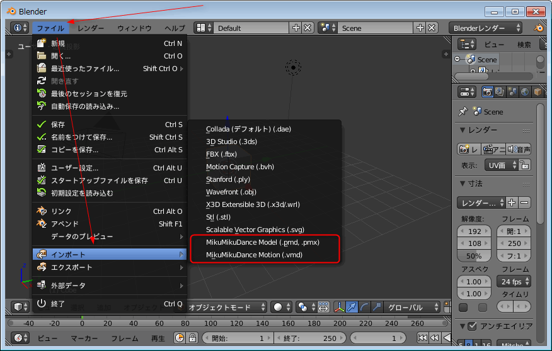Select the translate manipulator arrow icon
The width and height of the screenshot is (552, 351).
pyautogui.click(x=352, y=307)
